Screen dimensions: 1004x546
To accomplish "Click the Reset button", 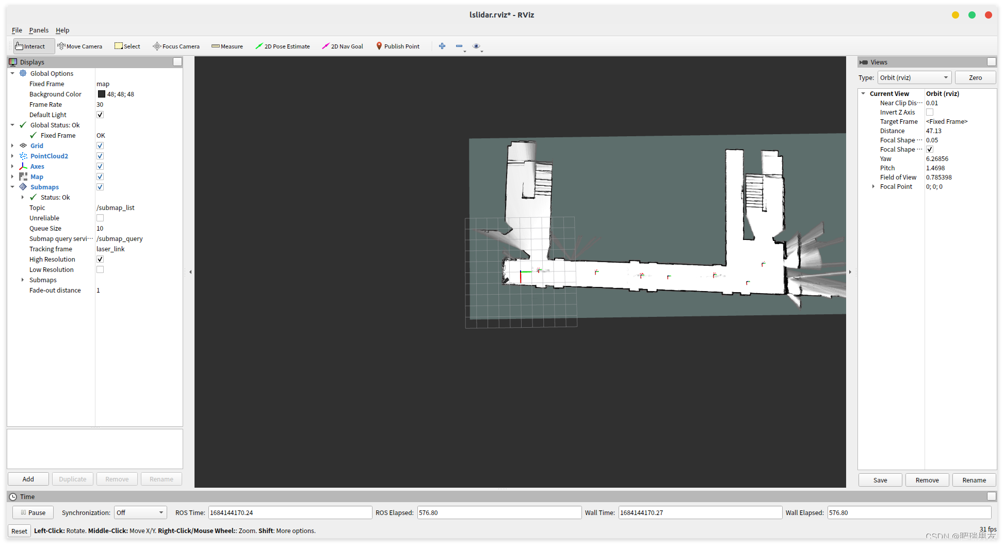I will tap(19, 531).
